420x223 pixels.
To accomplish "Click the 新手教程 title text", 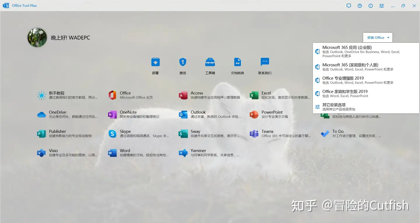I will coord(57,93).
